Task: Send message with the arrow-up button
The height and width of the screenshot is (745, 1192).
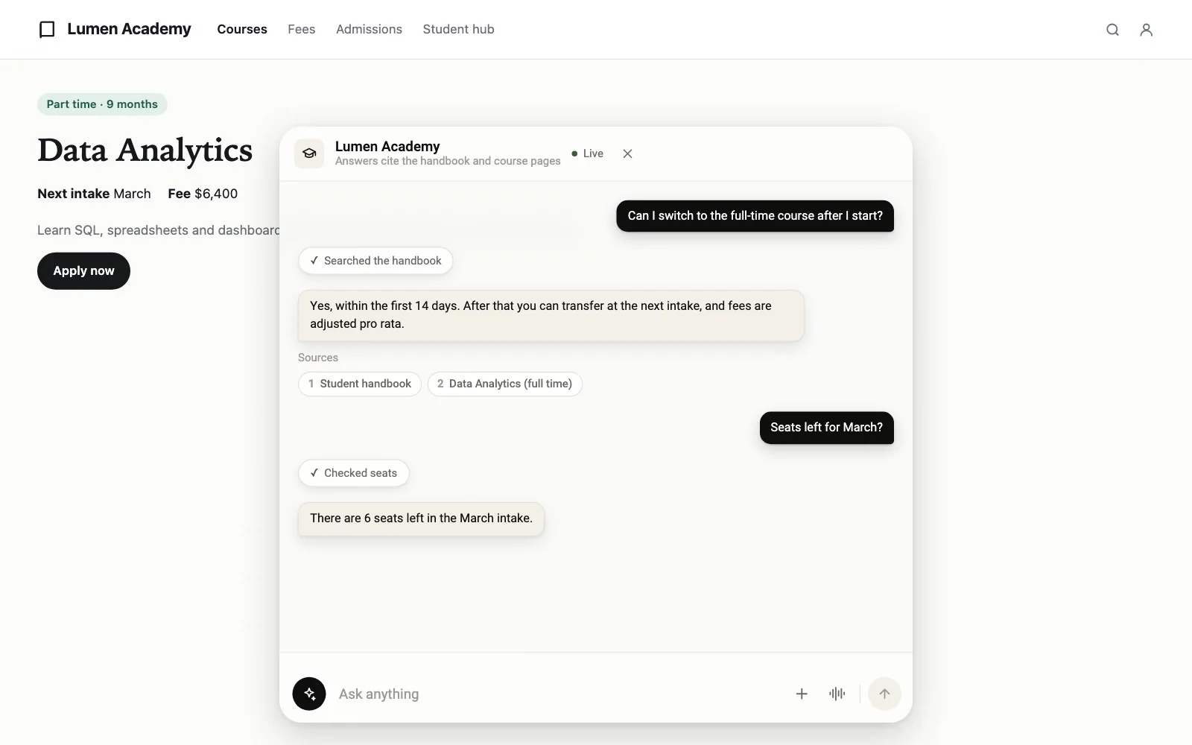Action: click(884, 694)
